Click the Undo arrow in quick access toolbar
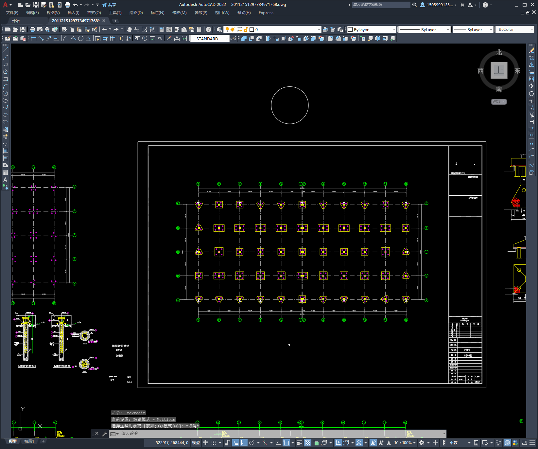 tap(75, 5)
